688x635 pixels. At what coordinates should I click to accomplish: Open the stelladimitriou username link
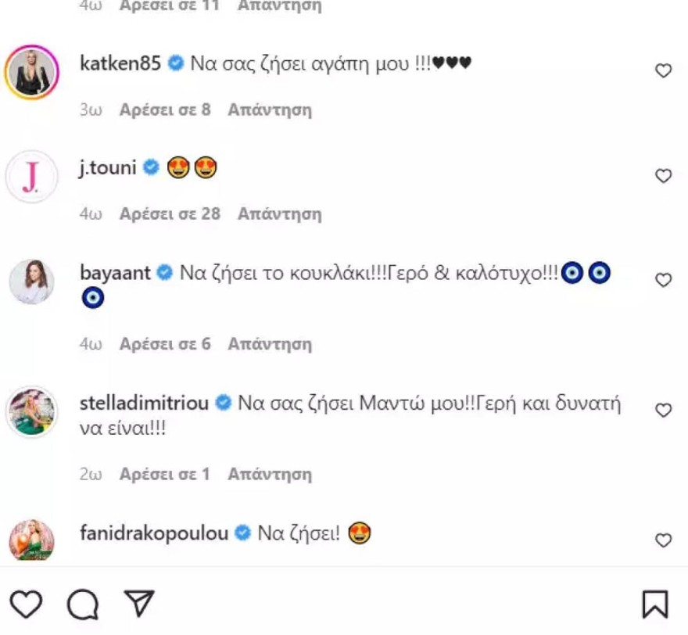[x=144, y=404]
